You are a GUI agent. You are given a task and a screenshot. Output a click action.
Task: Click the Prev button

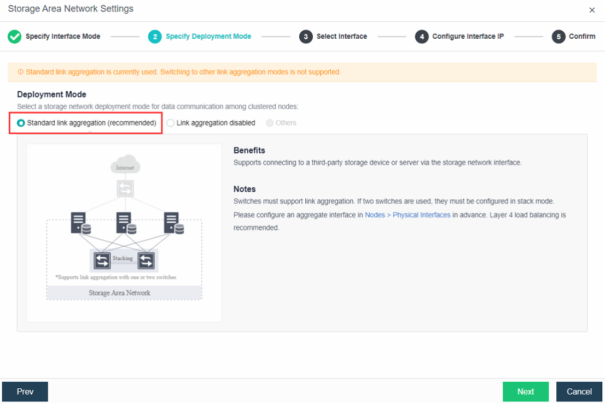point(25,392)
